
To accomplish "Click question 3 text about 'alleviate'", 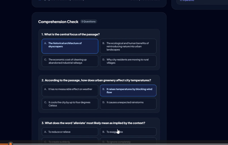I will tap(93, 123).
